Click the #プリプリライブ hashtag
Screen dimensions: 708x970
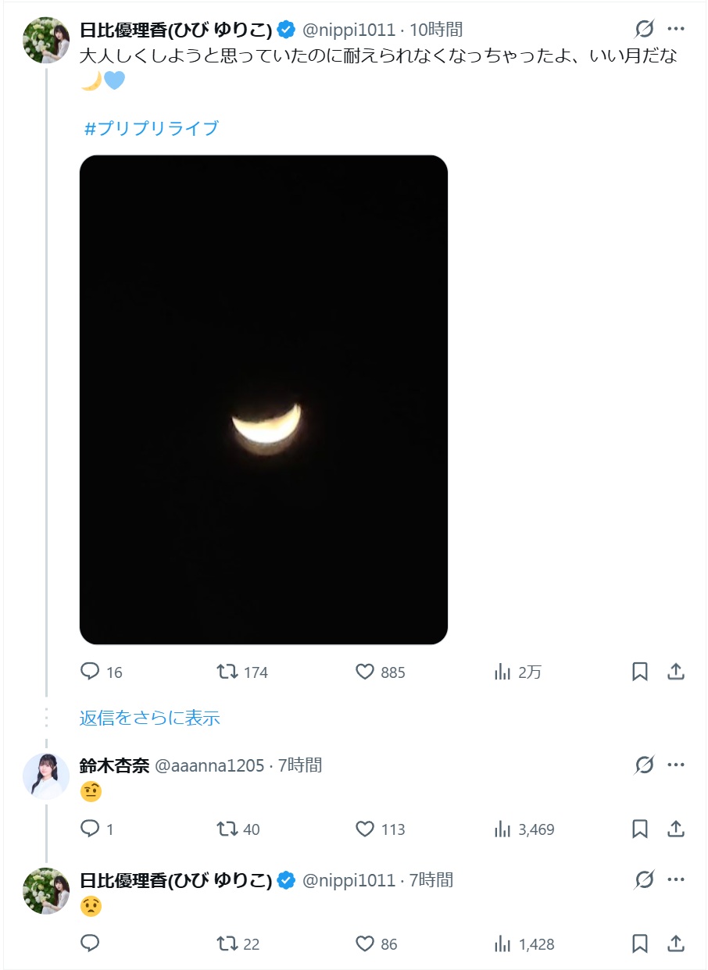click(x=152, y=129)
